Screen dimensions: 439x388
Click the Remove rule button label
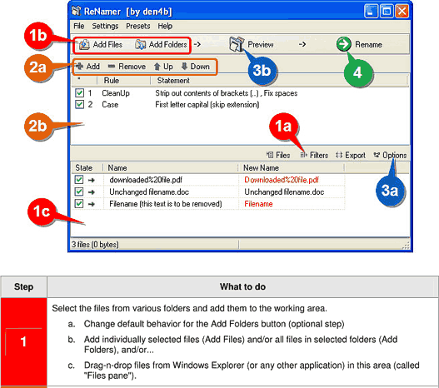click(132, 67)
